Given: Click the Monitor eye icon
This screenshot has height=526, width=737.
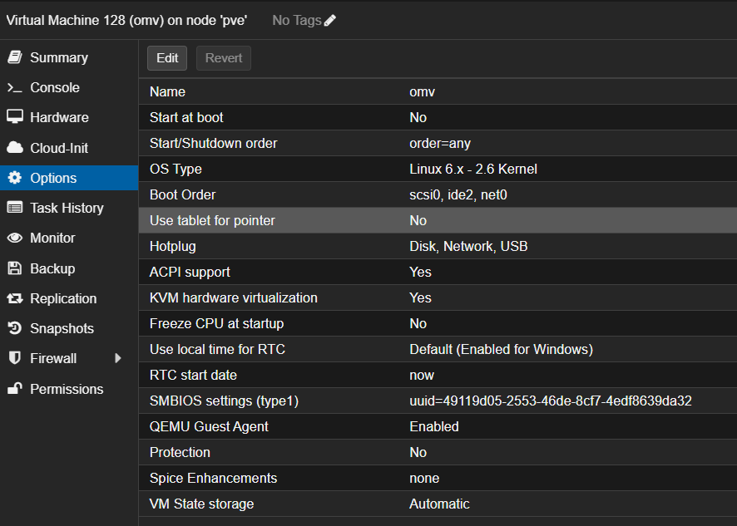Looking at the screenshot, I should coord(14,238).
